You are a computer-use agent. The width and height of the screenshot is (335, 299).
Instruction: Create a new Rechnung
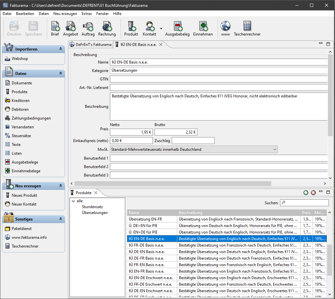click(107, 28)
